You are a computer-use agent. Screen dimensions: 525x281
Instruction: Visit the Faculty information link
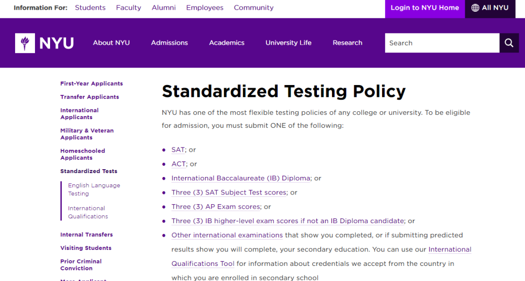coord(128,8)
